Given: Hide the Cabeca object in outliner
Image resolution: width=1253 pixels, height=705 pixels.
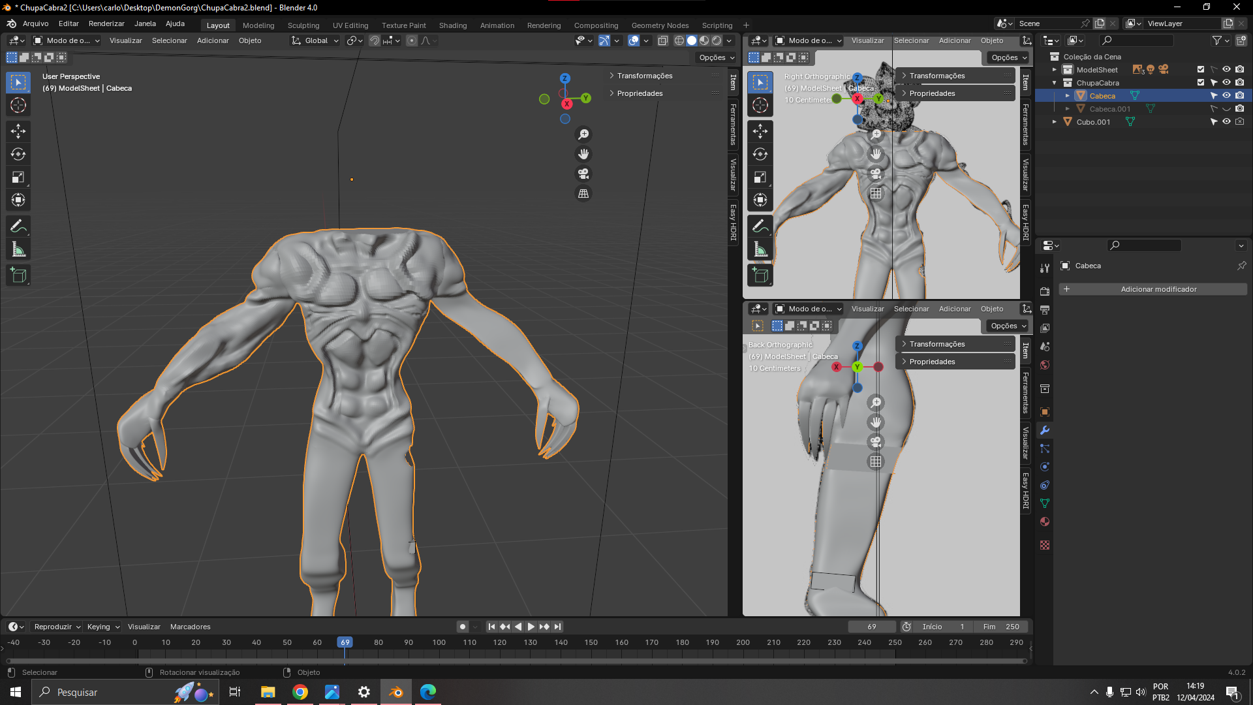Looking at the screenshot, I should pyautogui.click(x=1226, y=95).
